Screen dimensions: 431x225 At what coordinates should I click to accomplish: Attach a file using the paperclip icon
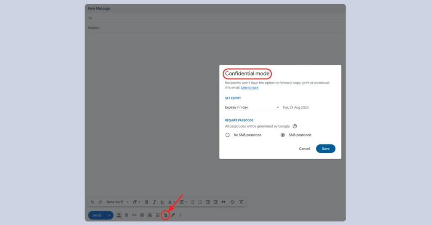[x=126, y=215]
